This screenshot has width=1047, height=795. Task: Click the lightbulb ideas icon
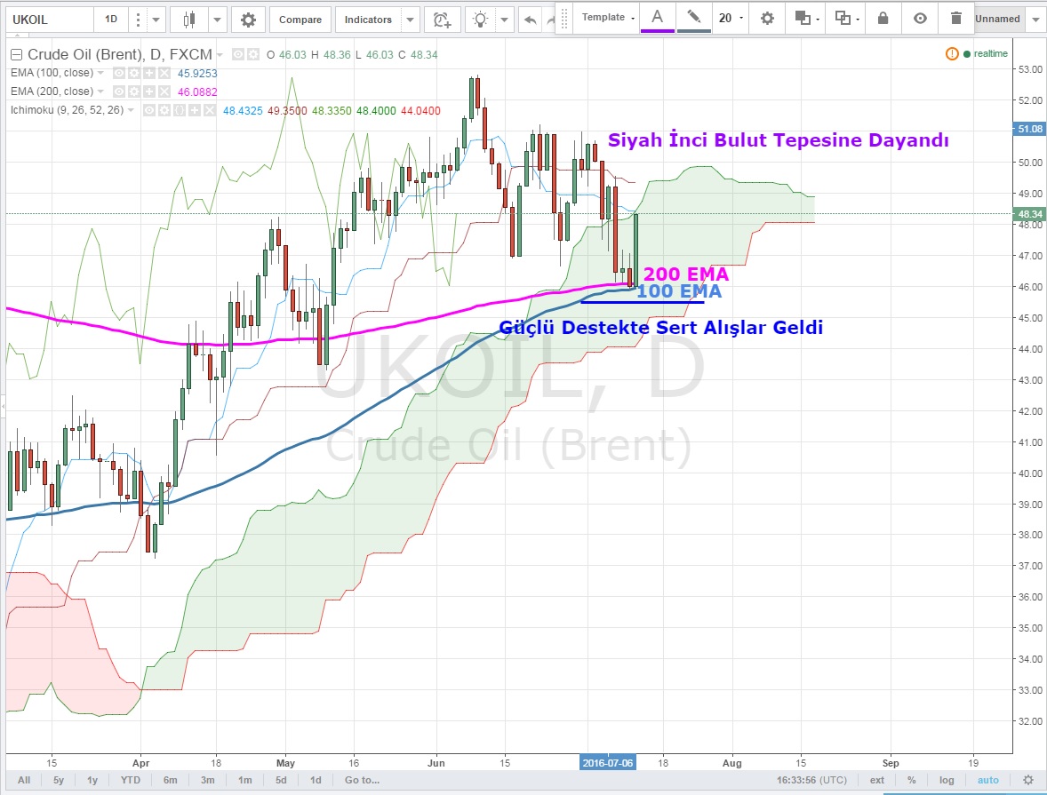click(481, 19)
